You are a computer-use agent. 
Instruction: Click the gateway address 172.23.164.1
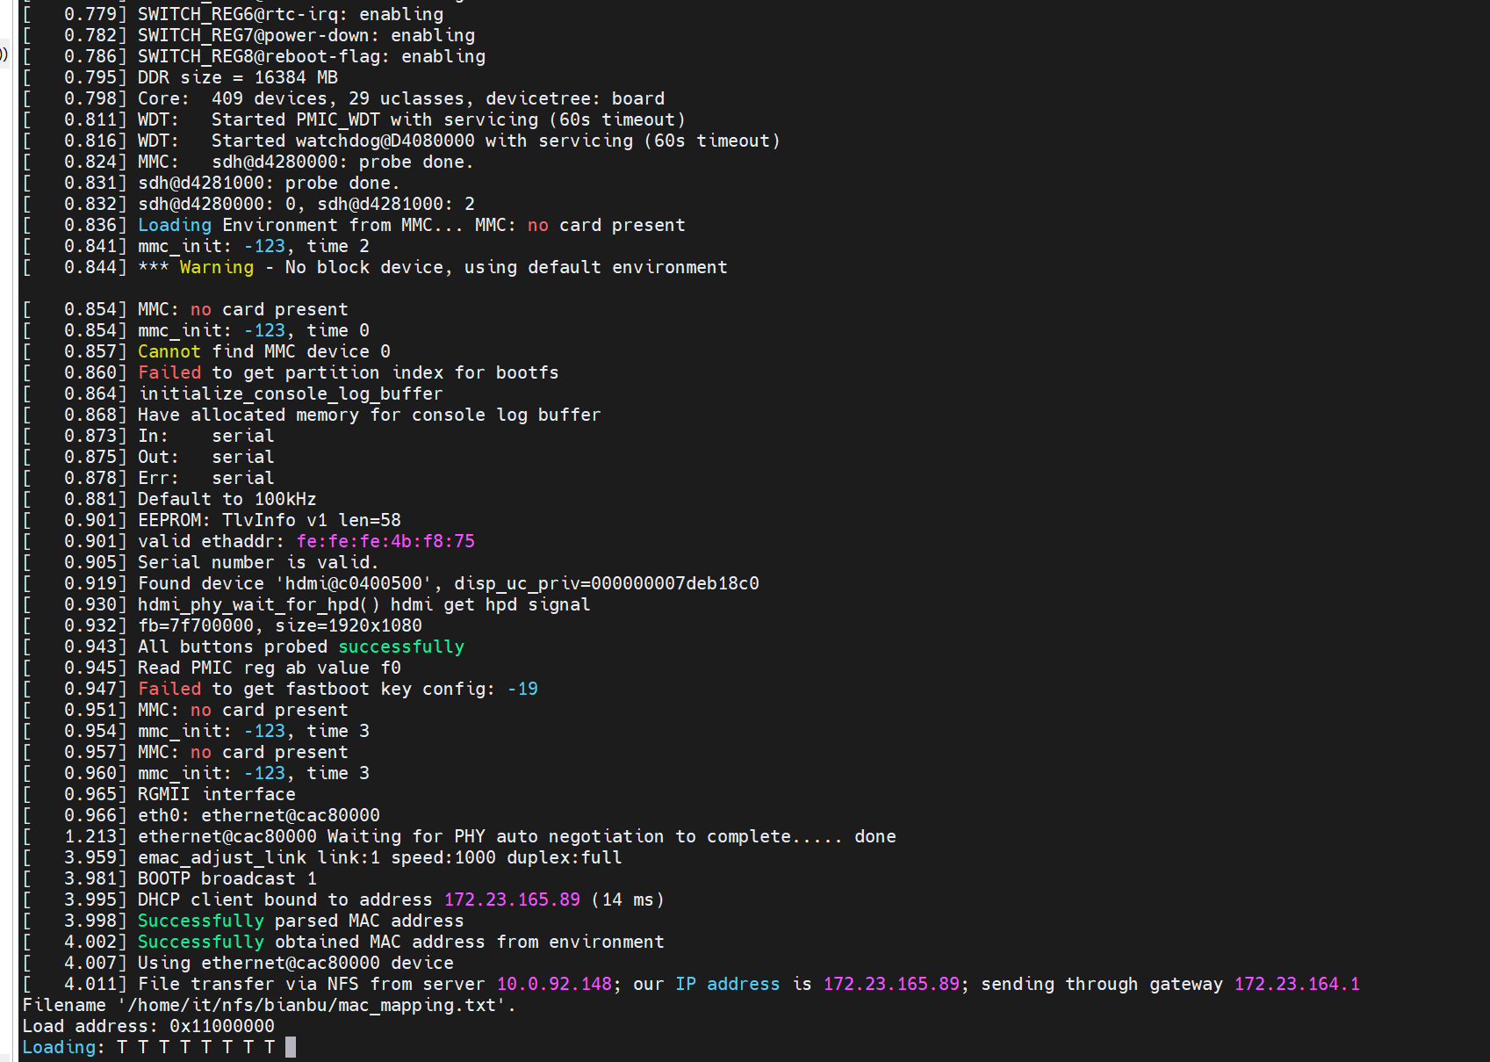coord(1297,984)
